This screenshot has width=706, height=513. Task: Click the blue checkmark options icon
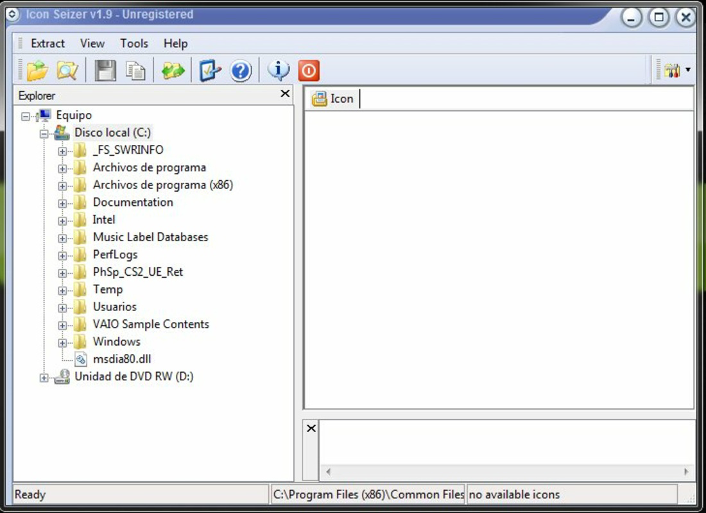pos(211,70)
